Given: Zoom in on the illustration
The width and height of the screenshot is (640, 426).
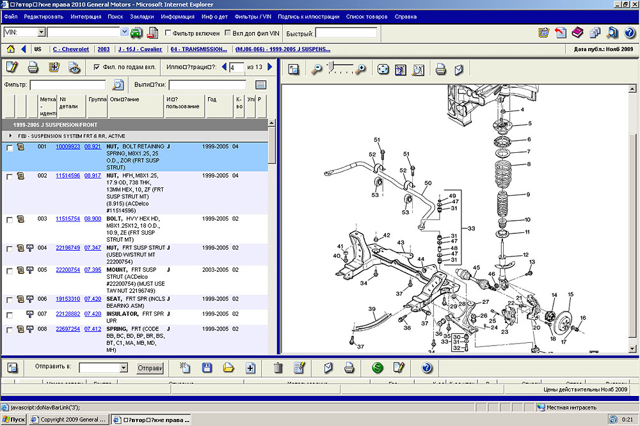Looking at the screenshot, I should tap(361, 69).
